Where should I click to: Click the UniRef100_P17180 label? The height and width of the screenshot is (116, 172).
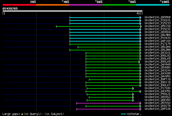(157, 88)
